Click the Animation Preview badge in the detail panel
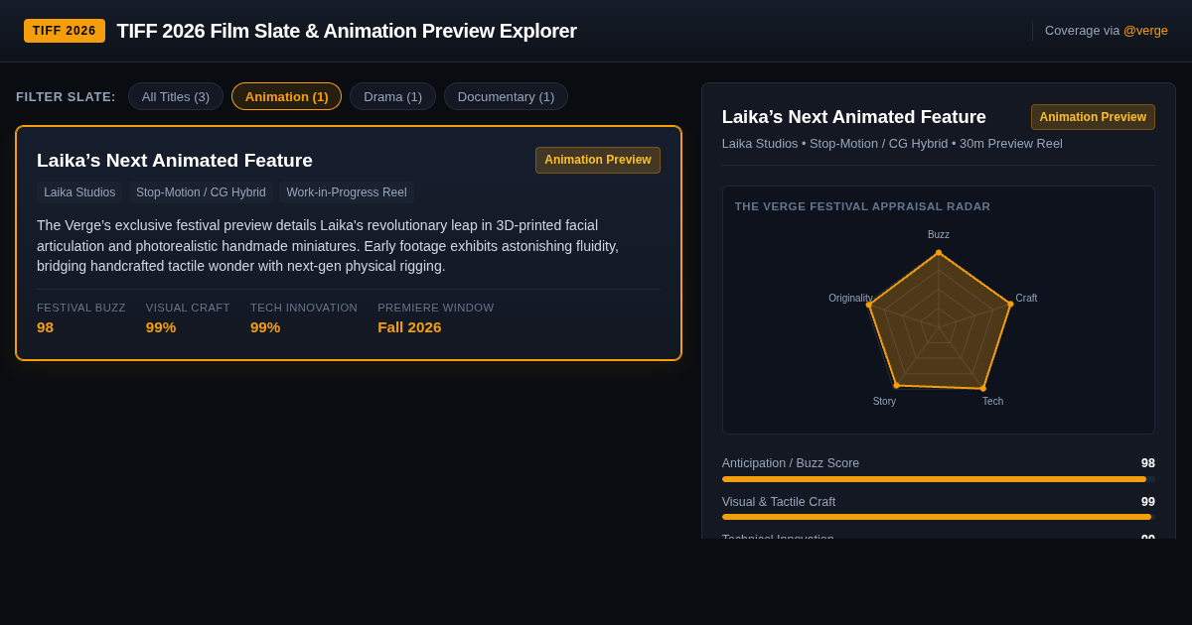Viewport: 1192px width, 625px height. point(1093,117)
